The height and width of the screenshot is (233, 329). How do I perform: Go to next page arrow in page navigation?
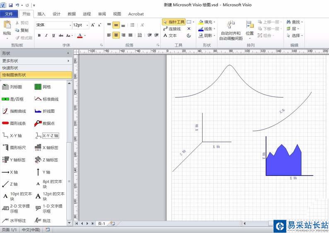[x=87, y=223]
